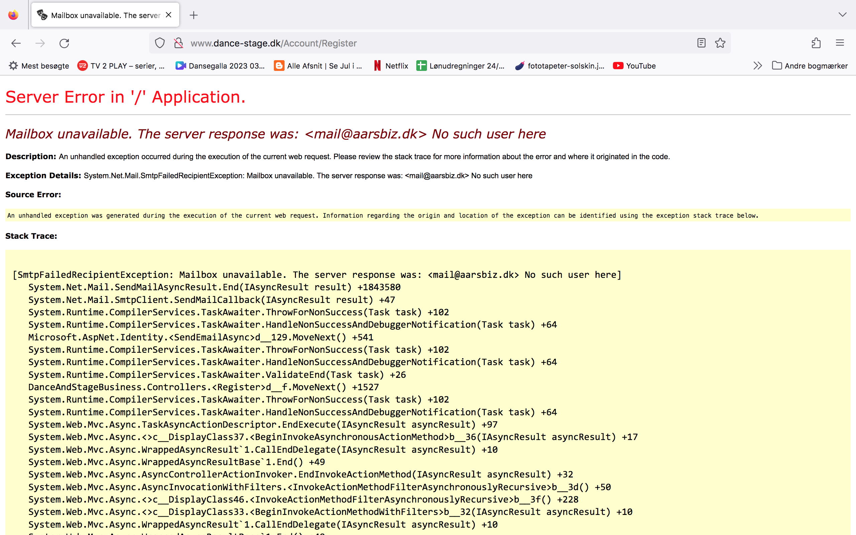Open TV 2 PLAY bookmark
The width and height of the screenshot is (856, 535).
[x=121, y=66]
